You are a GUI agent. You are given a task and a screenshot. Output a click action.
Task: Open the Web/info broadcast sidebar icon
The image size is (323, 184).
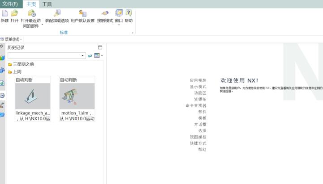(x=2, y=71)
